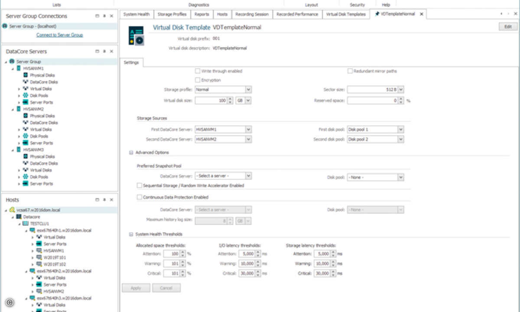Switch to the Recorded Performance tab
520x312 pixels.
(297, 14)
